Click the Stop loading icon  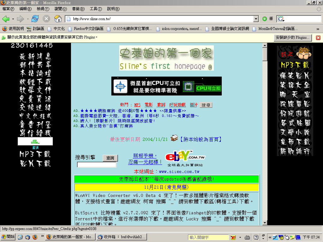pyautogui.click(x=46, y=19)
